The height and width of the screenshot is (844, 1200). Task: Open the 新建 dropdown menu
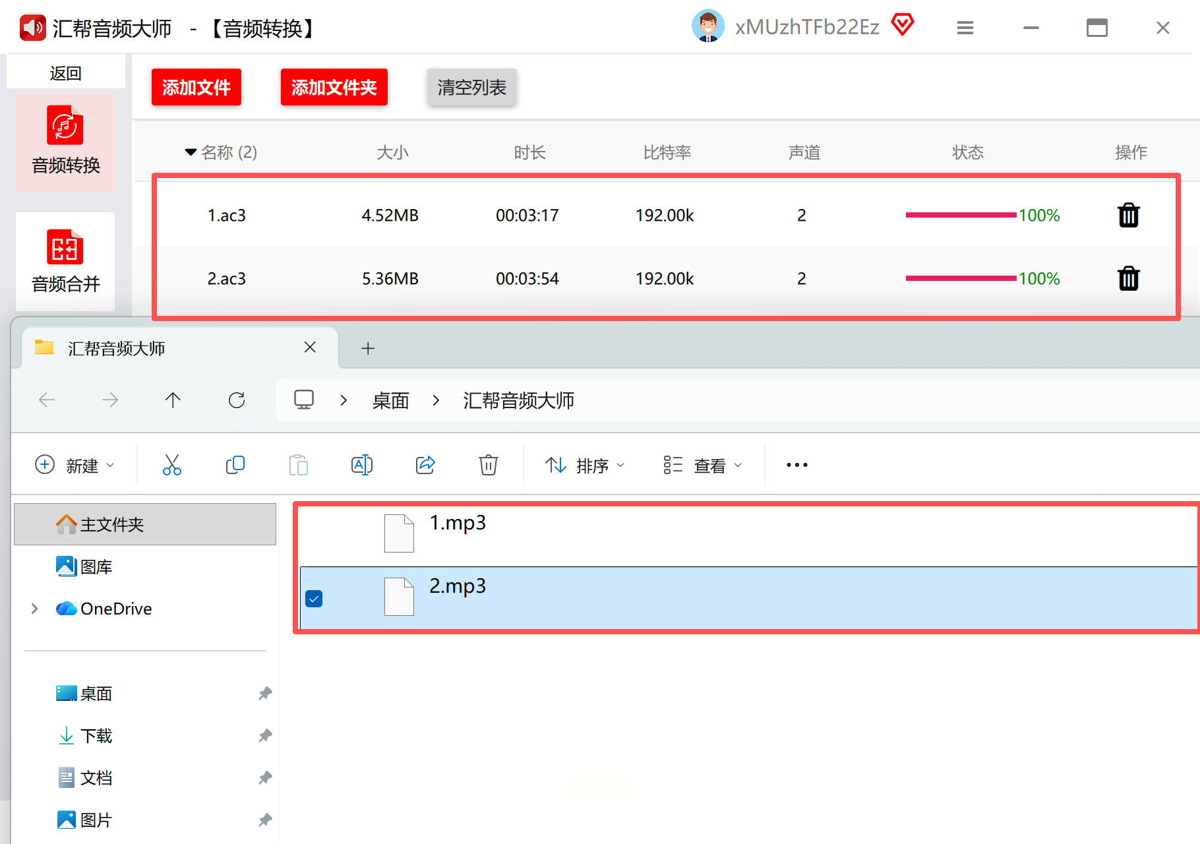pos(75,466)
